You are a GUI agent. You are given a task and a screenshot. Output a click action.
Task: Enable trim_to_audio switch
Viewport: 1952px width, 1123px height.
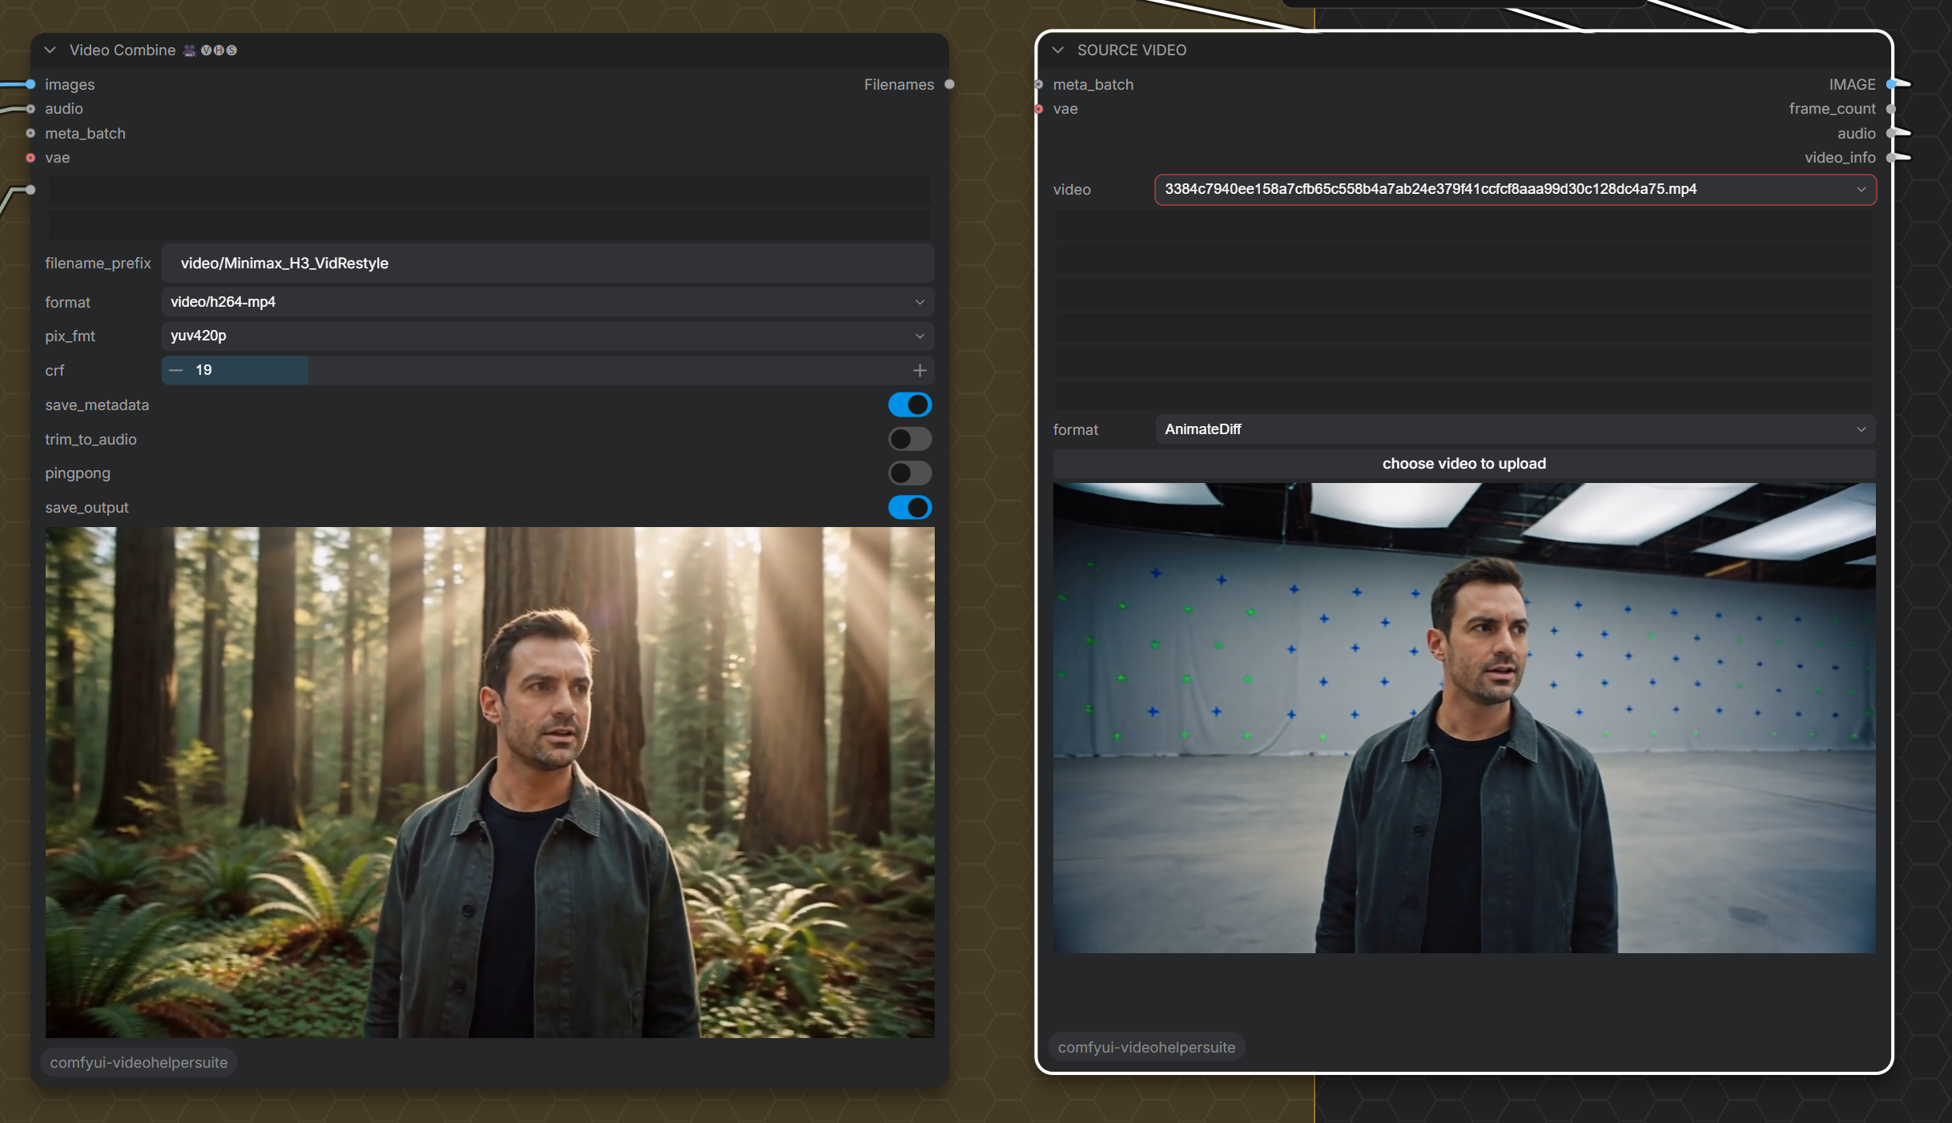(x=910, y=439)
